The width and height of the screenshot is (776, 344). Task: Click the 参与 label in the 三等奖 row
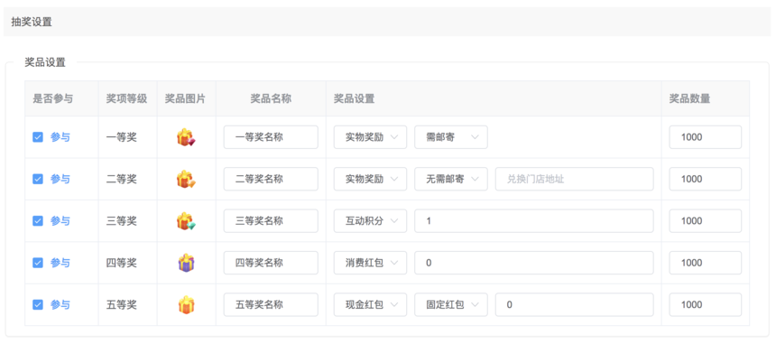tap(60, 220)
